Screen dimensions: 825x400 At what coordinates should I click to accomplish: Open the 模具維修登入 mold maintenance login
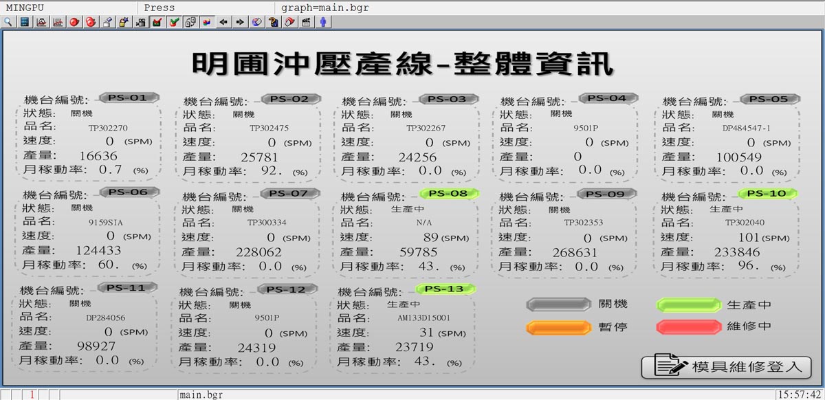pyautogui.click(x=726, y=366)
